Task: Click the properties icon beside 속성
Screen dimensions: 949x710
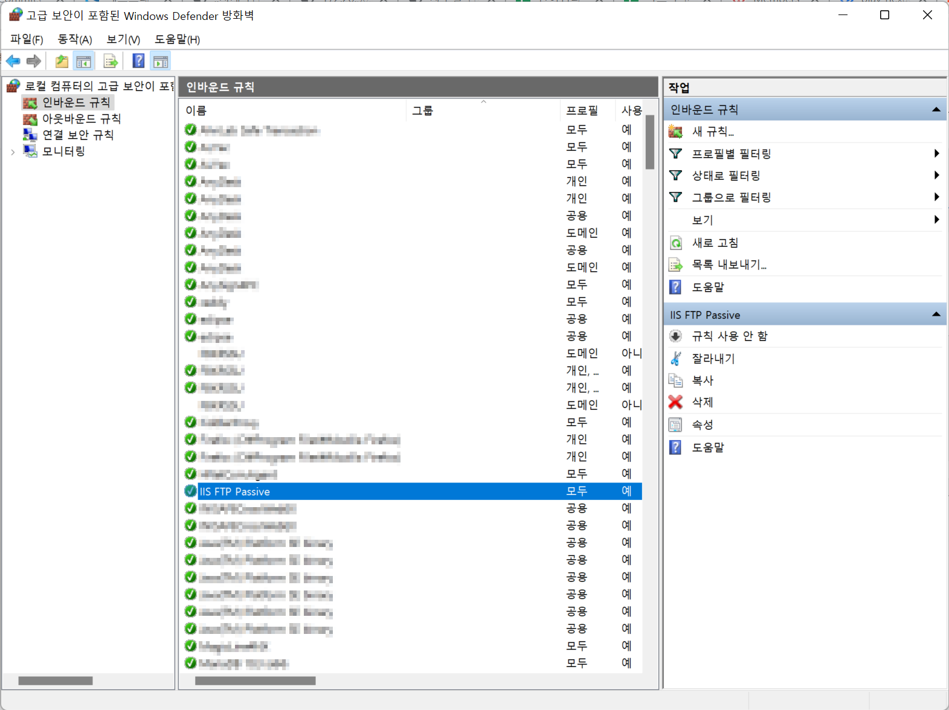Action: (676, 425)
